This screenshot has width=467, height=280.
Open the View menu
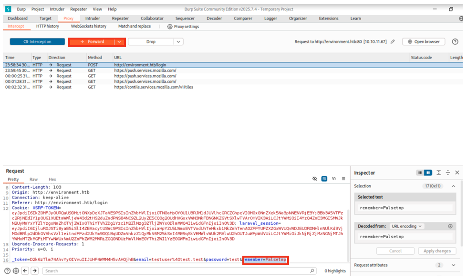(x=97, y=9)
